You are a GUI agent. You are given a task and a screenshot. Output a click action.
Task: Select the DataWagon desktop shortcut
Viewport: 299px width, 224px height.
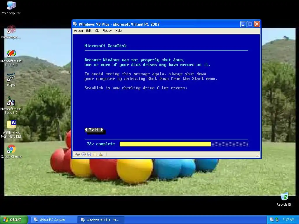pos(11,32)
